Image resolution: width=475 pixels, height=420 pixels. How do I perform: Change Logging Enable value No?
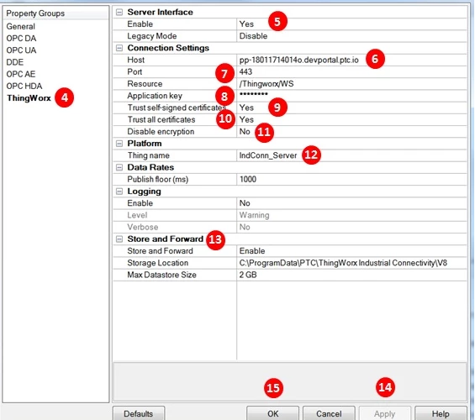(x=351, y=203)
